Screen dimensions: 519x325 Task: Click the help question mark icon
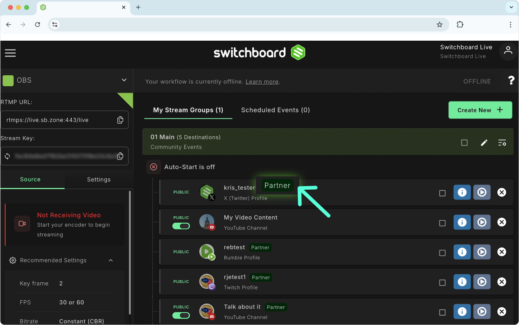pos(511,80)
